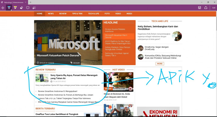Screen dimensions: 217x117
Task: Open headline Ashley Madison, Situs Pencari Selingkuhan
Action: [118, 48]
